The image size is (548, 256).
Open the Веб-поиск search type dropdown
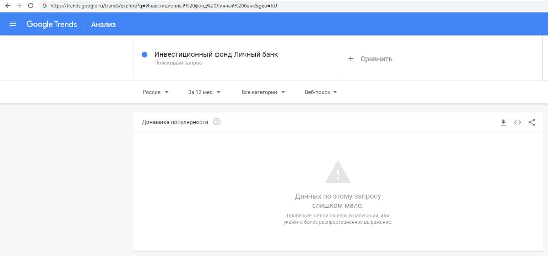(x=321, y=92)
